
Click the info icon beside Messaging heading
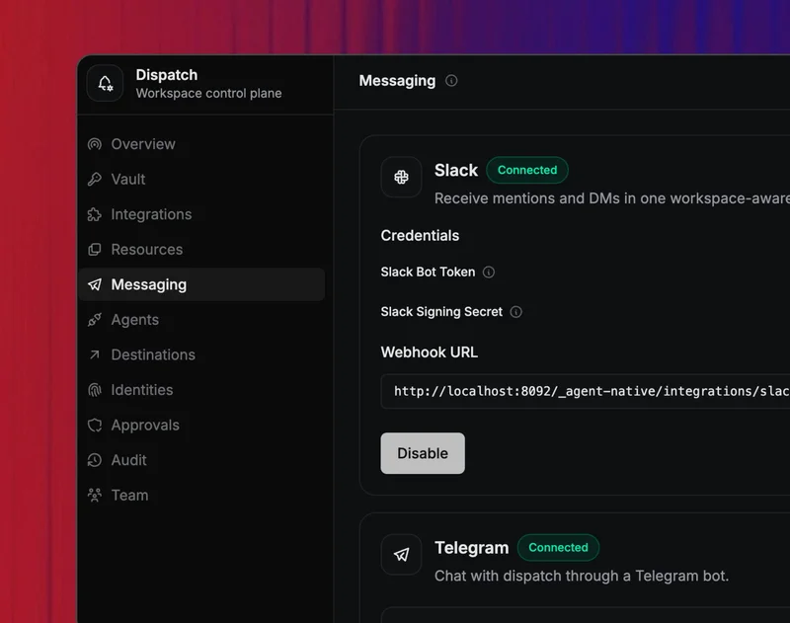click(451, 81)
